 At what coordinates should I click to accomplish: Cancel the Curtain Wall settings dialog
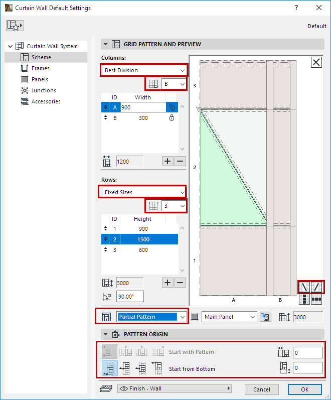pyautogui.click(x=262, y=389)
